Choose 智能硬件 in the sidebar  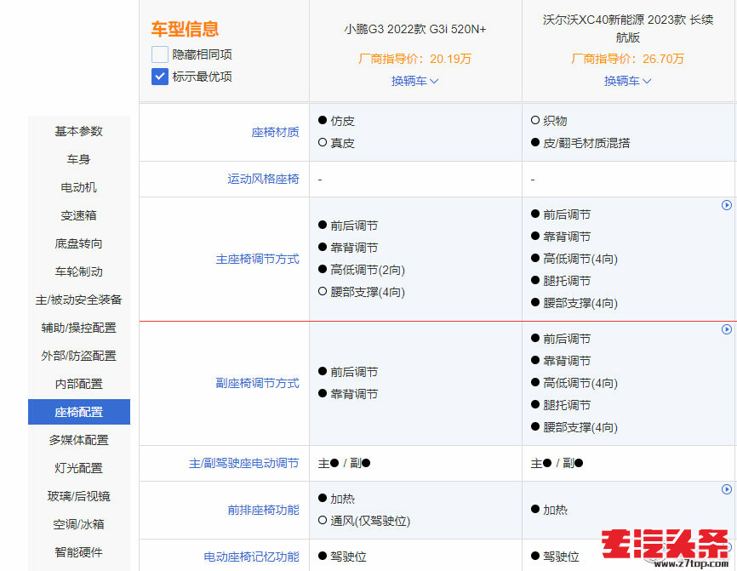79,552
